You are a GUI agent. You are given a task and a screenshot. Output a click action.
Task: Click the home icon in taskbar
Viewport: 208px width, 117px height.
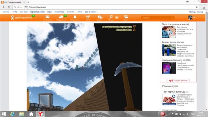click(x=31, y=114)
